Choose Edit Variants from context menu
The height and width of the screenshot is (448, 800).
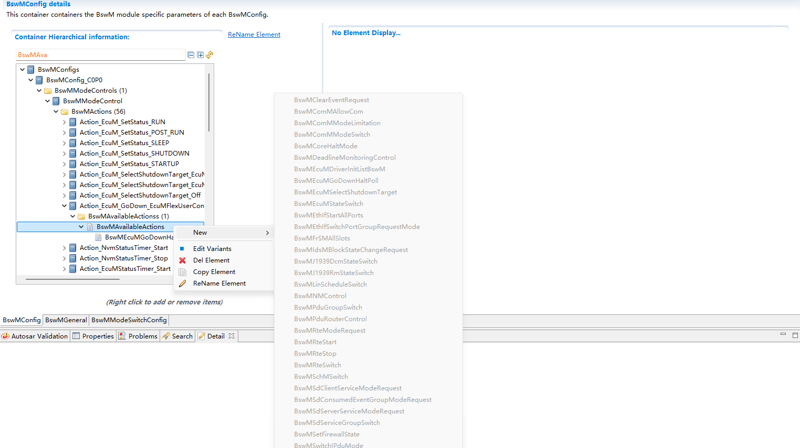pyautogui.click(x=212, y=249)
